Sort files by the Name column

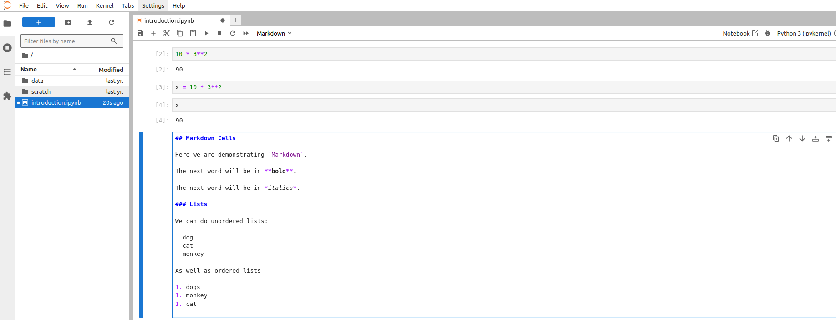29,70
